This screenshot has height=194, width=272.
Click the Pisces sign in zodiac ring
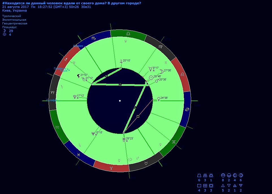[79, 155]
